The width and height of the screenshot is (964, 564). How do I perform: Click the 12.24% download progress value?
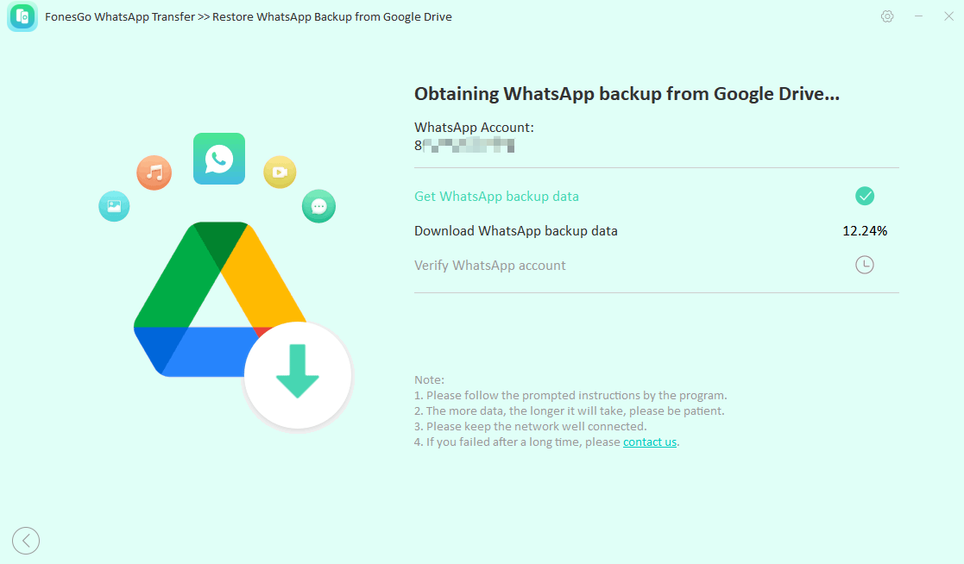865,231
